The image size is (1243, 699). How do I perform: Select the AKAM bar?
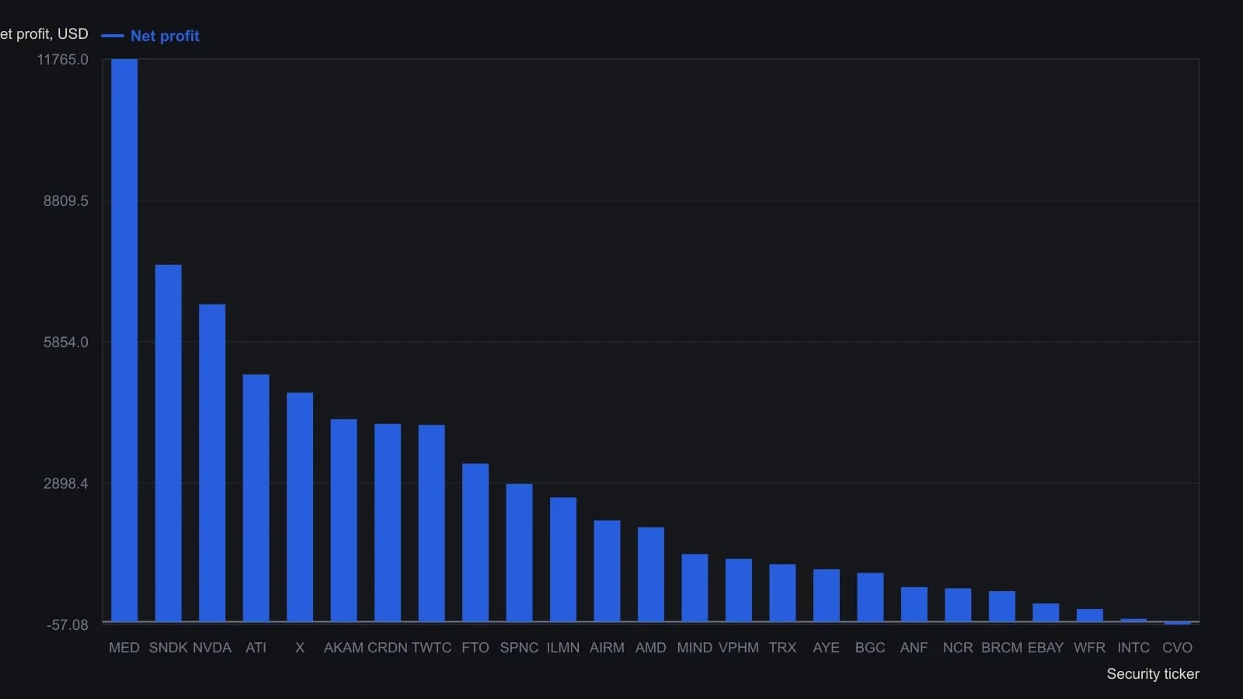point(344,520)
